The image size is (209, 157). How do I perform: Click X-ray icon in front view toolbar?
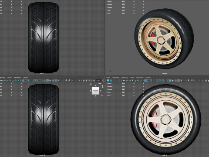(x=84, y=80)
